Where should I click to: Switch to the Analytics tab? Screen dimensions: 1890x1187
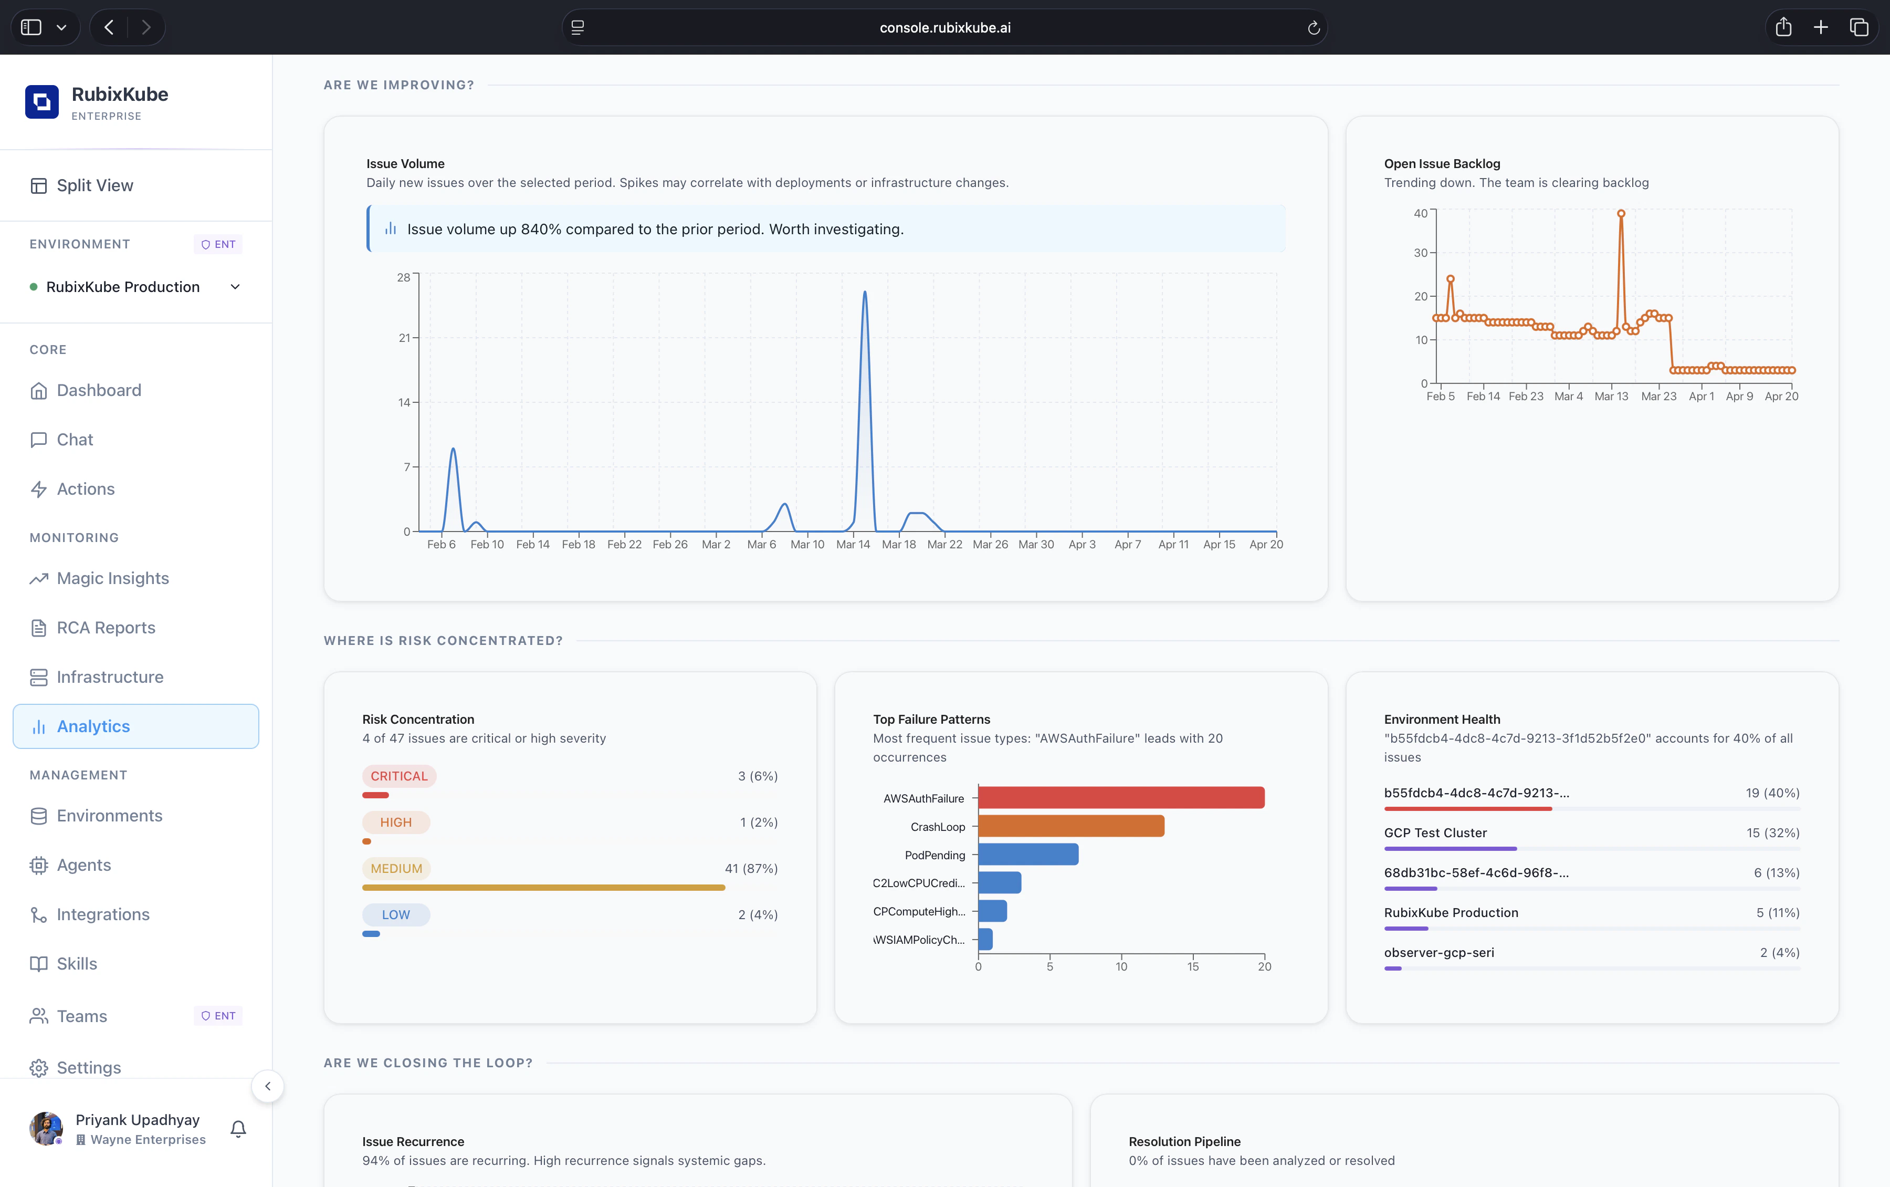click(93, 726)
